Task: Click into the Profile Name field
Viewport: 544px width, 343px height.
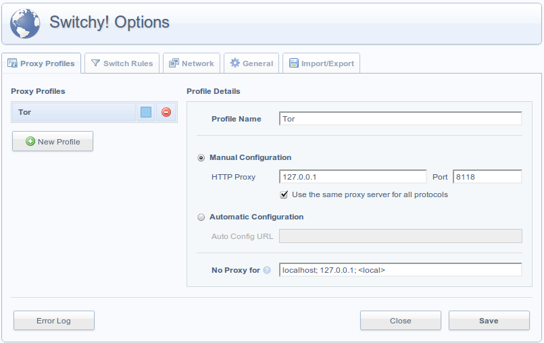Action: click(x=400, y=119)
